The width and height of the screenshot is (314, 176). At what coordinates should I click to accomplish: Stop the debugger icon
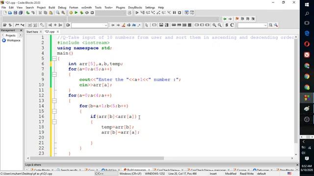[180, 13]
